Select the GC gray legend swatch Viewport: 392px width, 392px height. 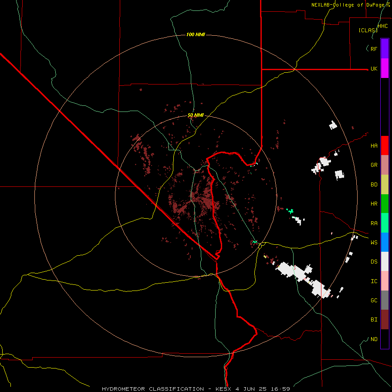coord(385,300)
